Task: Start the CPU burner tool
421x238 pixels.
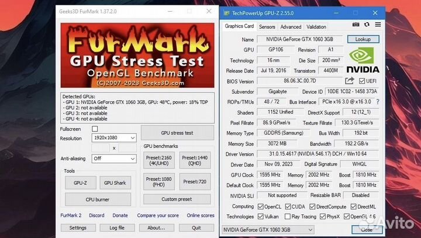Action: pyautogui.click(x=98, y=199)
